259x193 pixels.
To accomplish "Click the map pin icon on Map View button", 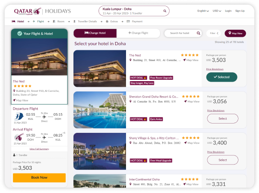I will pos(230,33).
